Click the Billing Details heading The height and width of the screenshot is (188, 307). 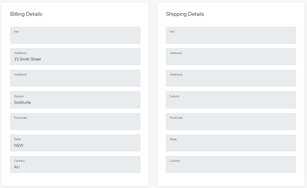[26, 14]
